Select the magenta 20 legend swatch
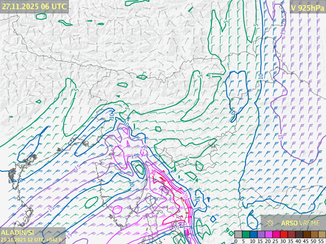326x244 pixels. tap(268, 234)
